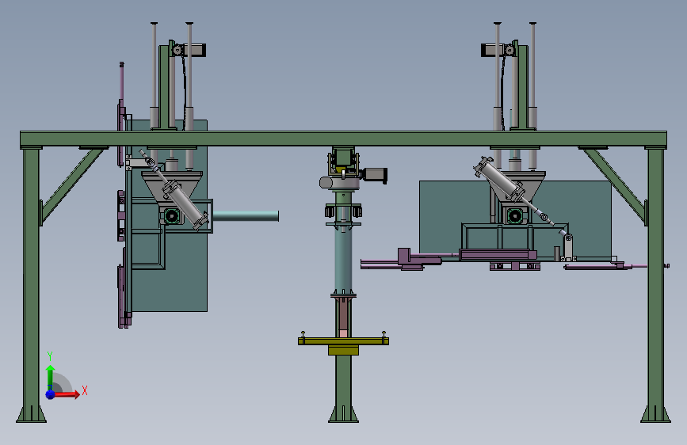Select the black motor beside the central column
687x445 pixels.
point(375,175)
